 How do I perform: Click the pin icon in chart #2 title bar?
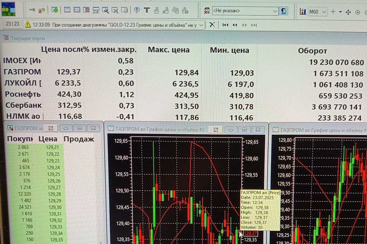216,130
